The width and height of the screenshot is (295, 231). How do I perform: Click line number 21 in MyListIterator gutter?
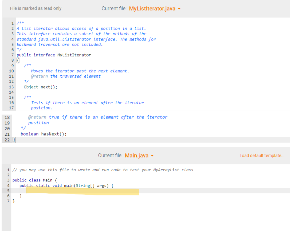tap(7, 134)
